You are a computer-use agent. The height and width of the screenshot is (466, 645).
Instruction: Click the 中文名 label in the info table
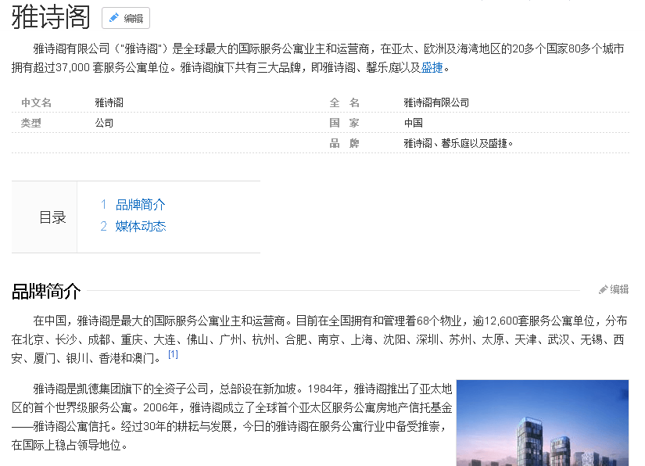pyautogui.click(x=36, y=102)
